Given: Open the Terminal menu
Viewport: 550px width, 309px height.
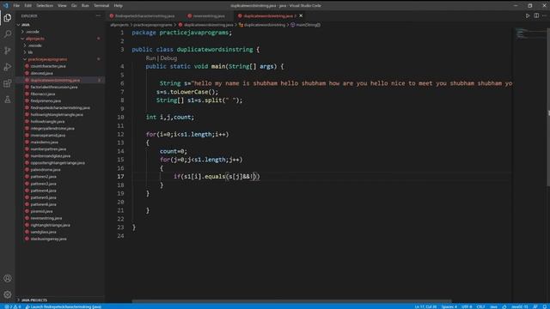Looking at the screenshot, I should coord(101,6).
